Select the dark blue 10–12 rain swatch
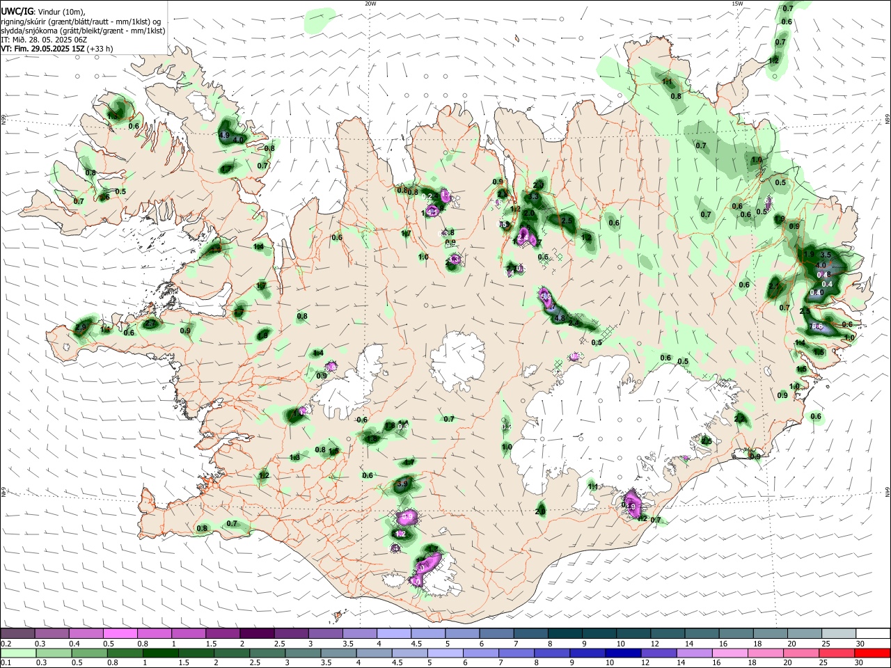This screenshot has height=668, width=891. point(623,653)
